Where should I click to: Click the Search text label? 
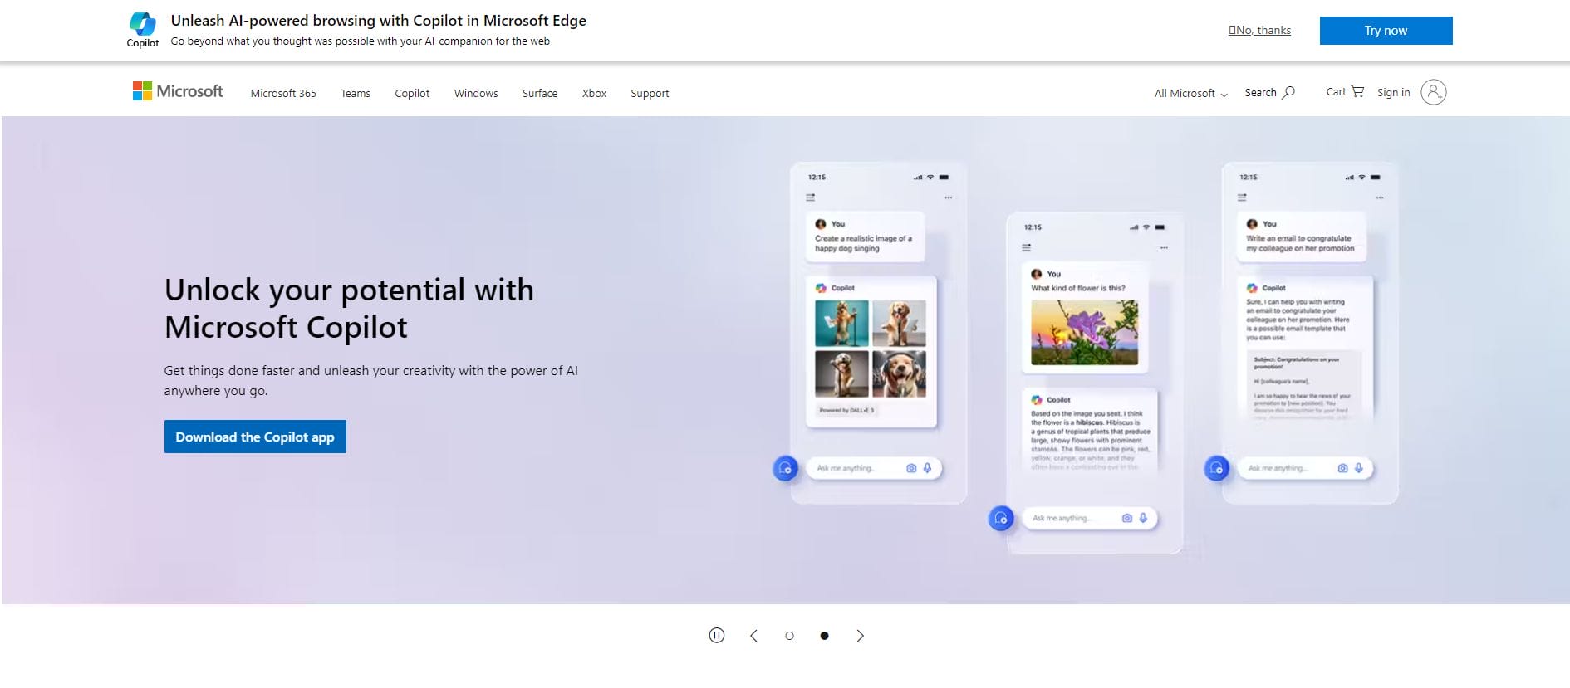click(1260, 92)
